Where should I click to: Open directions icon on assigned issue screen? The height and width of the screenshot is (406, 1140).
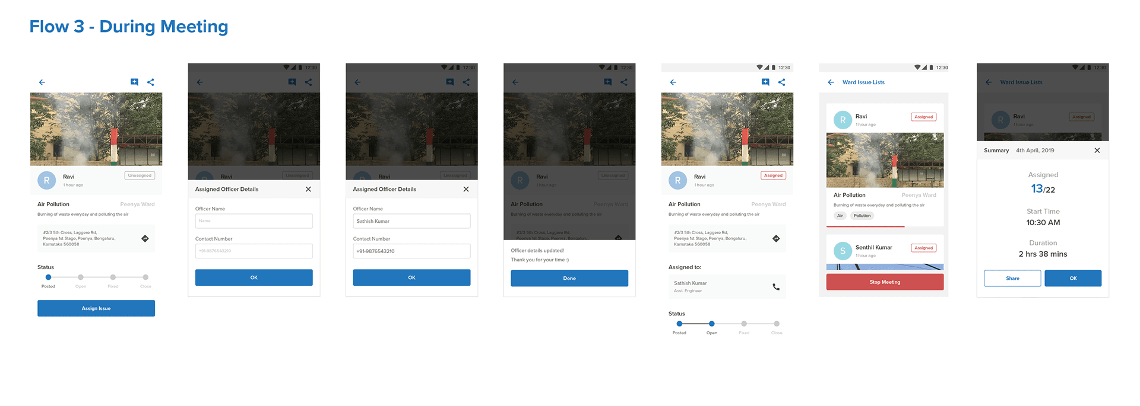(x=776, y=238)
